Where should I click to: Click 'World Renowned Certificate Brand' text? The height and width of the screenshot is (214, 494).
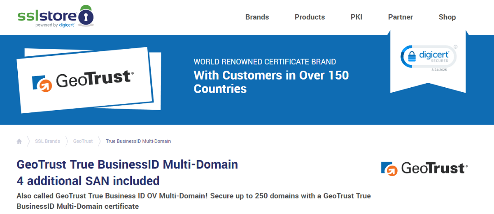point(265,62)
